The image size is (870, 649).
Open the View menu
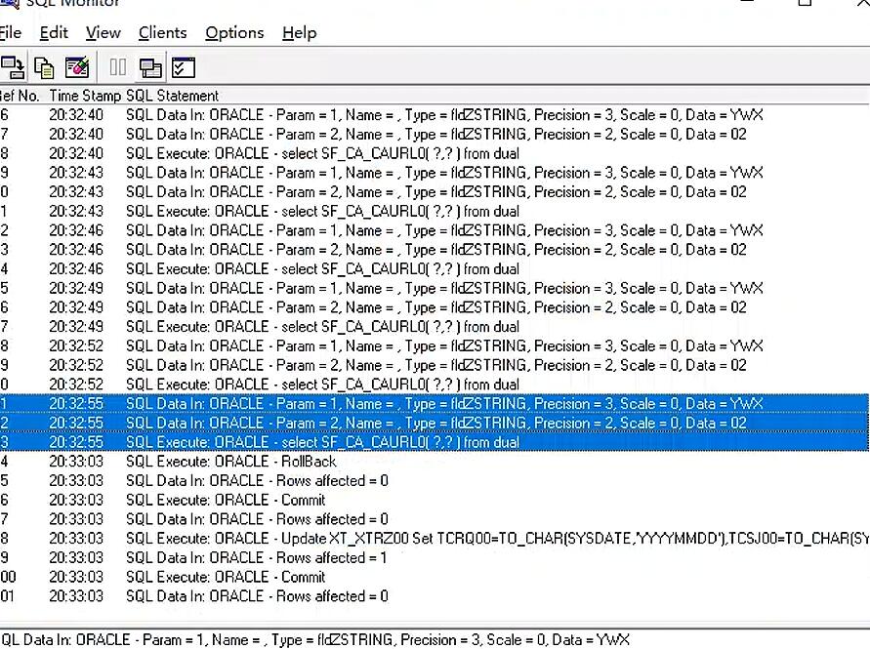point(104,33)
